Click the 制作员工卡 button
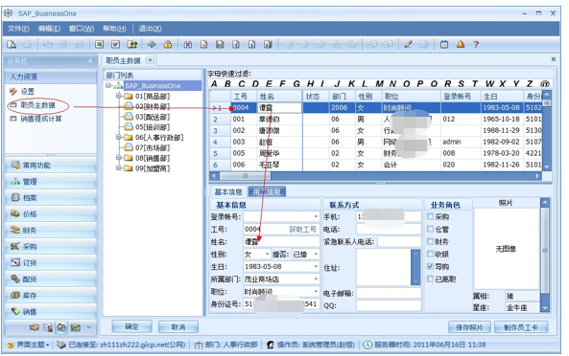 521,327
